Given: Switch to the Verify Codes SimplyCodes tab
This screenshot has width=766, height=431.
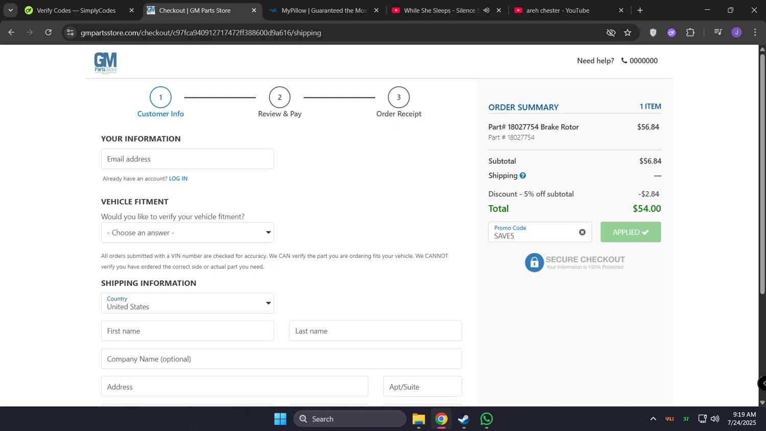Looking at the screenshot, I should tap(76, 10).
